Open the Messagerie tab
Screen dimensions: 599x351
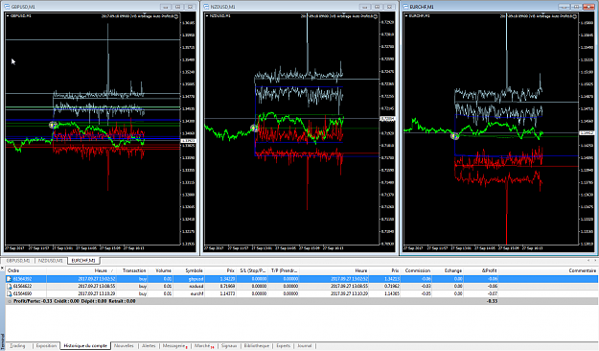[x=174, y=345]
